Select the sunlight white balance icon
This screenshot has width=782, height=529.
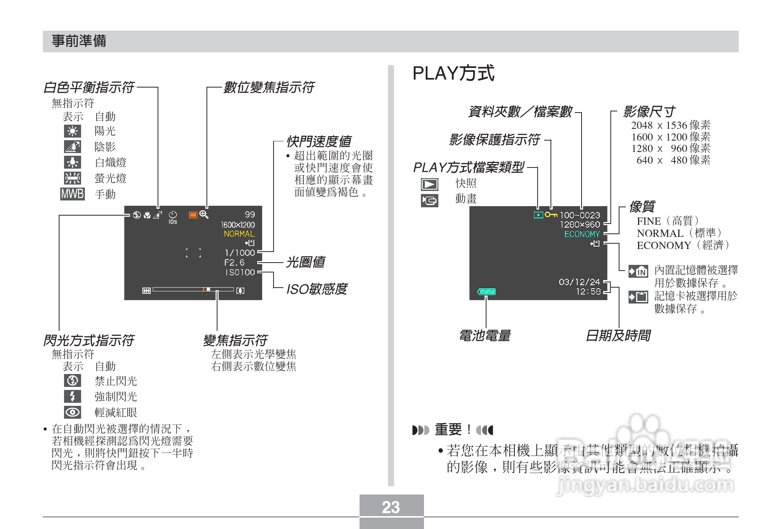click(72, 131)
